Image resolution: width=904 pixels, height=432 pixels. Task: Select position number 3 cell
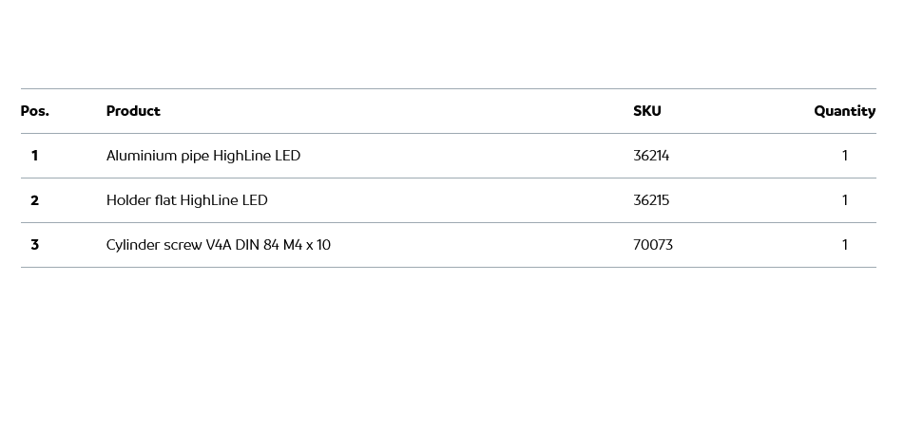tap(34, 245)
